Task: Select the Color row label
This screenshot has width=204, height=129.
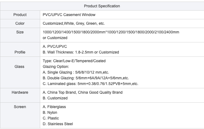Action: pyautogui.click(x=20, y=23)
